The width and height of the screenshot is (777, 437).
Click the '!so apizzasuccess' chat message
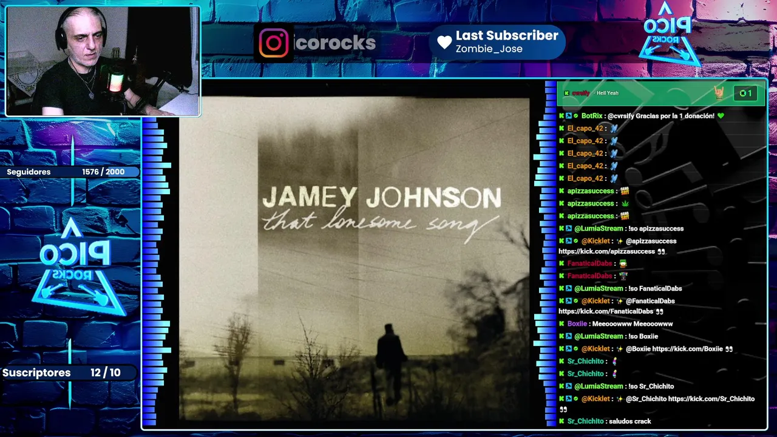pyautogui.click(x=656, y=229)
